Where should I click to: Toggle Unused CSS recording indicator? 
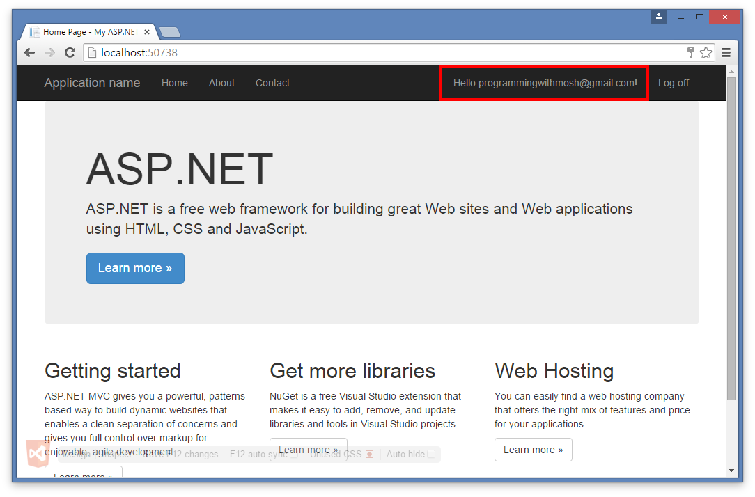[x=369, y=454]
